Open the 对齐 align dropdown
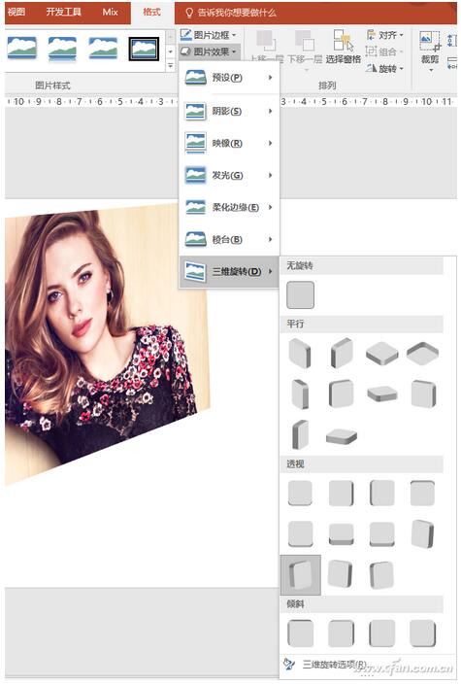Screen dimensions: 461x685 384,35
